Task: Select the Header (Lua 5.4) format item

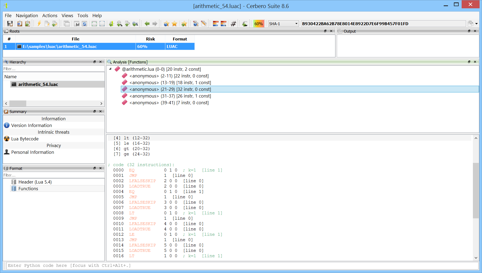Action: (35, 182)
